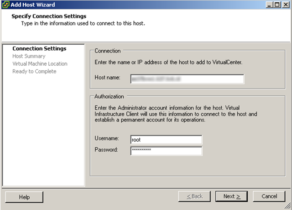Select the Connection Settings wizard step
This screenshot has height=210, width=292.
point(39,48)
